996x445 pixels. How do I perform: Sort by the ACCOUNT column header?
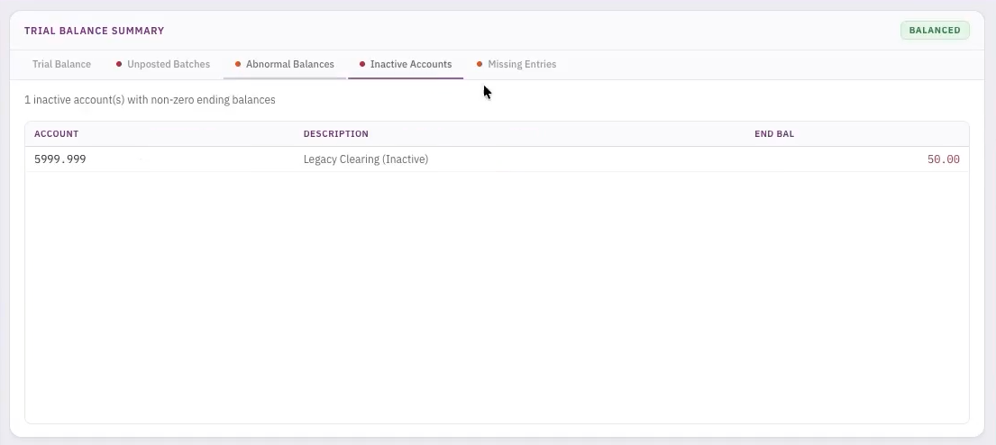click(56, 134)
